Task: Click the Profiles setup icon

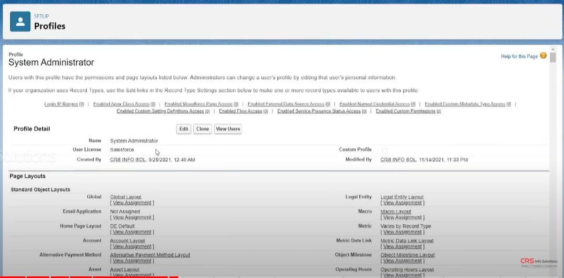Action: 21,21
